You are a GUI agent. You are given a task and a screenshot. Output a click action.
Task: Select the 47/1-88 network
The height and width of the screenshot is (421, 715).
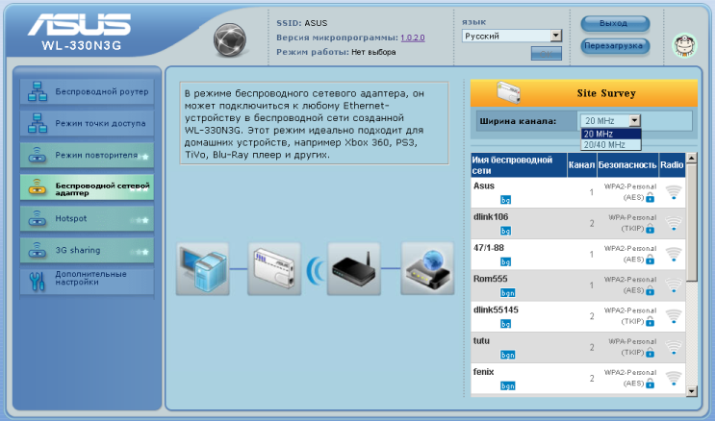[577, 255]
